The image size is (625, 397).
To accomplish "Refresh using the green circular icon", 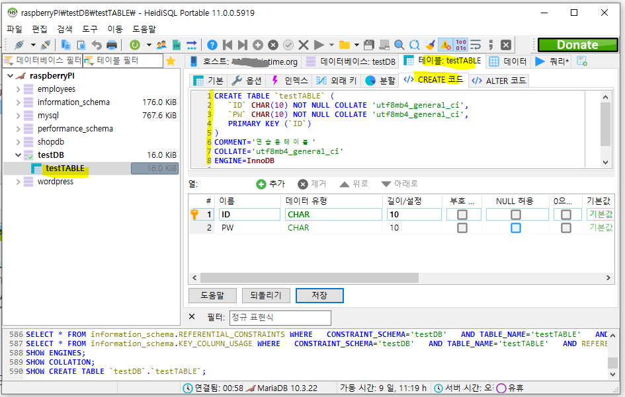I will click(x=135, y=45).
